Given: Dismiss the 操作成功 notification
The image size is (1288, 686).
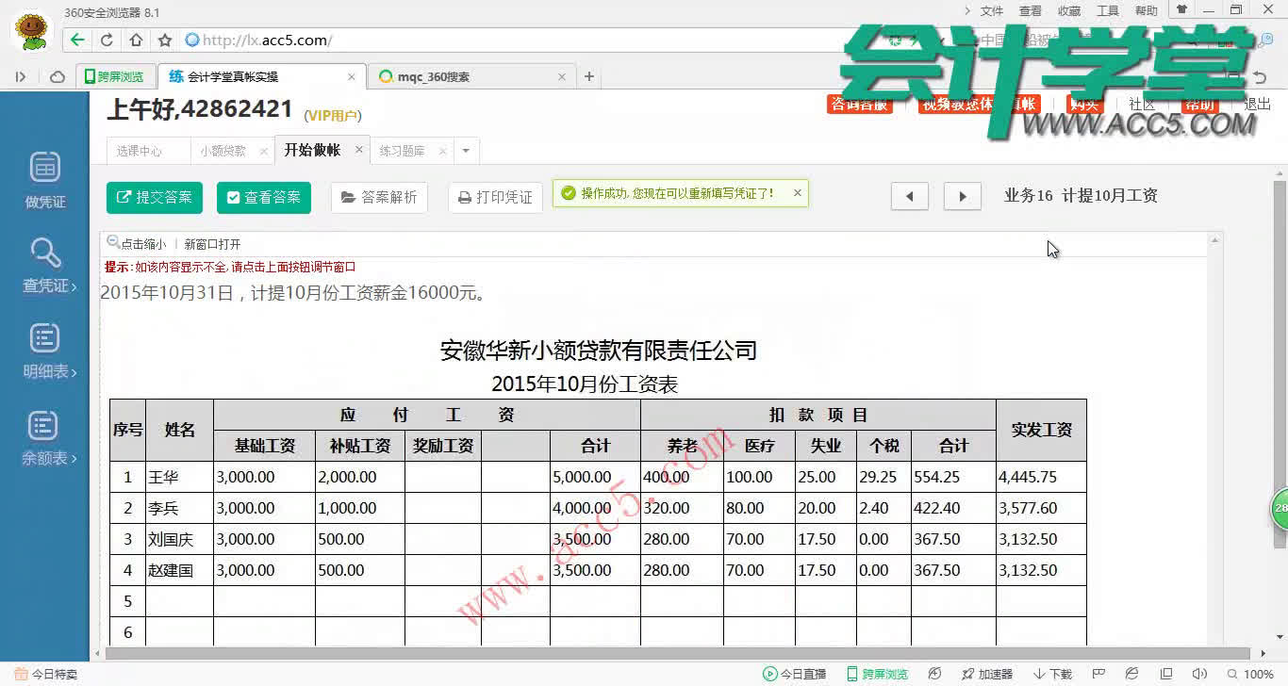Looking at the screenshot, I should (797, 192).
